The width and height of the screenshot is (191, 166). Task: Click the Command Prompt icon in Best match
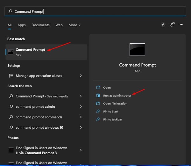[x=11, y=52]
